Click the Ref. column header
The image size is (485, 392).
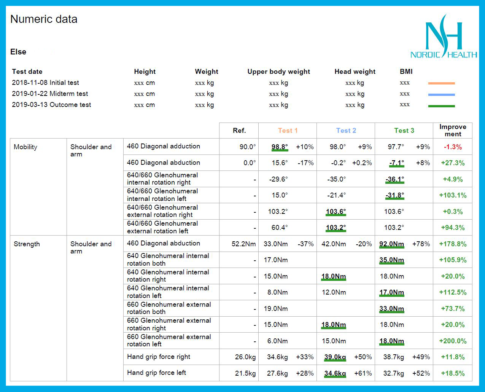tap(239, 131)
